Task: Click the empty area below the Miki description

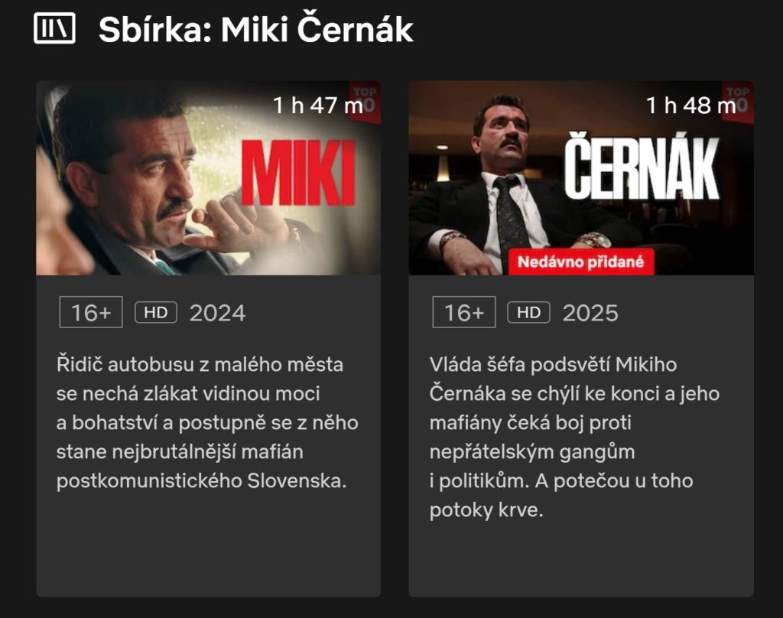Action: pyautogui.click(x=208, y=545)
